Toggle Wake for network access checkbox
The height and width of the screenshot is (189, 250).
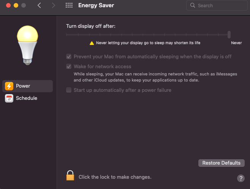point(69,67)
